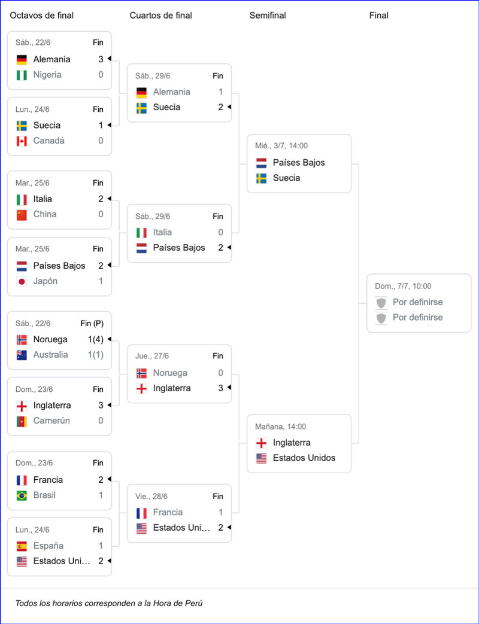Image resolution: width=479 pixels, height=624 pixels.
Task: Click the Canada flag icon
Action: click(x=22, y=141)
